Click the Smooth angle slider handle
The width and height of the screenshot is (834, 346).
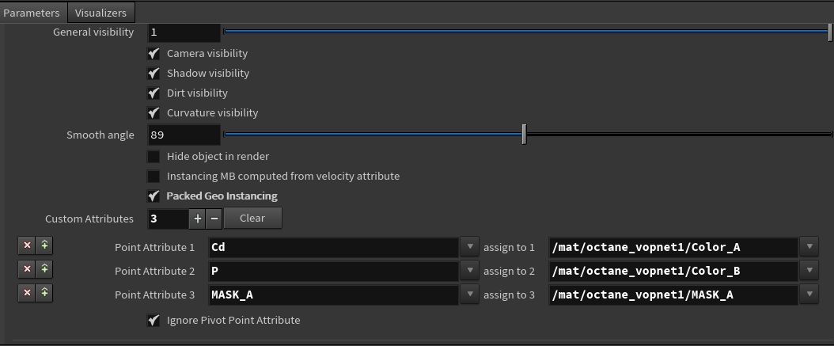coord(524,135)
